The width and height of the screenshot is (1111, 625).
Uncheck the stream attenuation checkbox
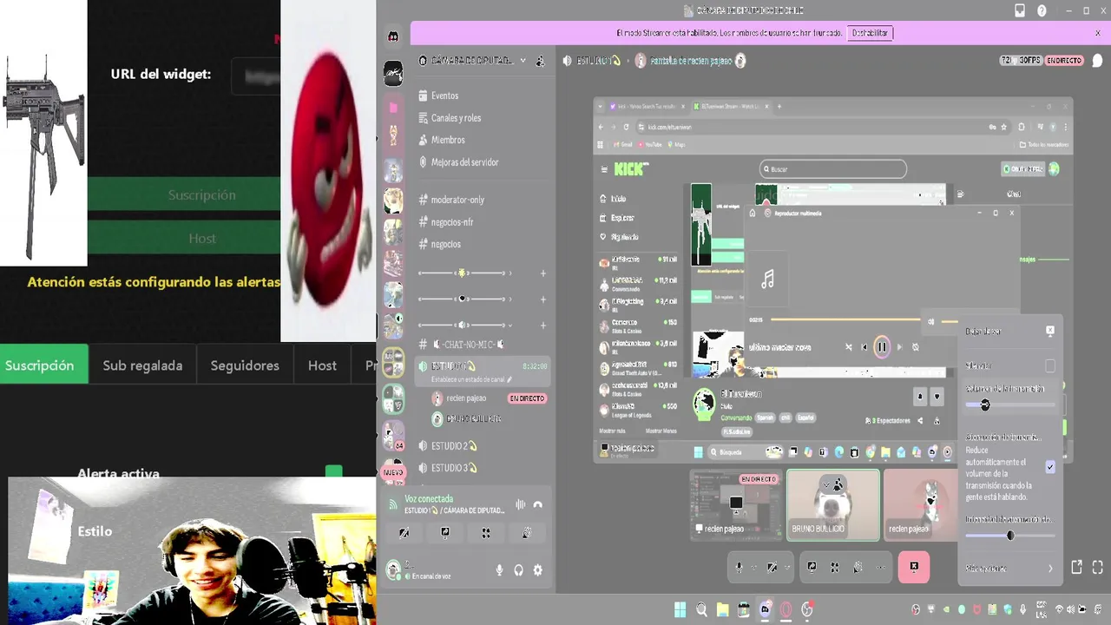tap(1049, 466)
